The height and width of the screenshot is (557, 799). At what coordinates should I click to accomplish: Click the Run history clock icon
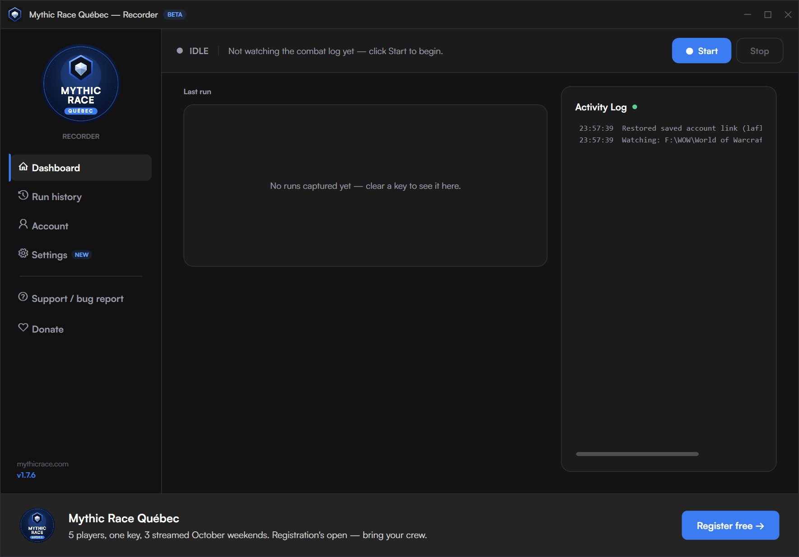[23, 196]
